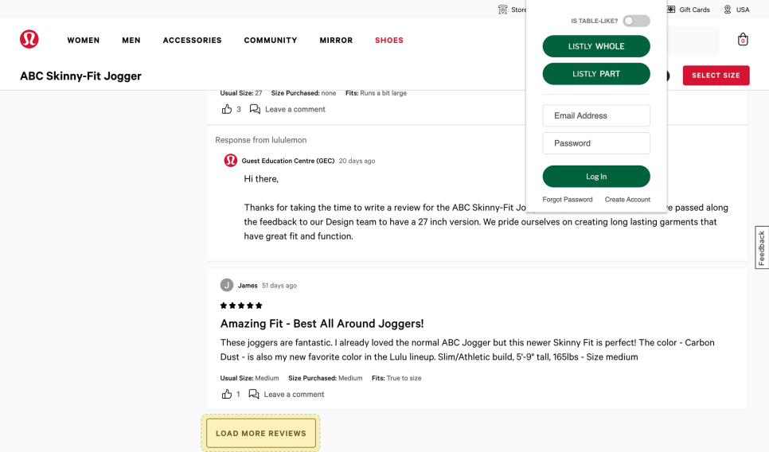
Task: Open the Feedback side tab
Action: point(761,247)
